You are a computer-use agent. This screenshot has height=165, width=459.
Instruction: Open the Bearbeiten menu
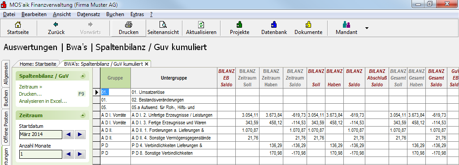(34, 14)
